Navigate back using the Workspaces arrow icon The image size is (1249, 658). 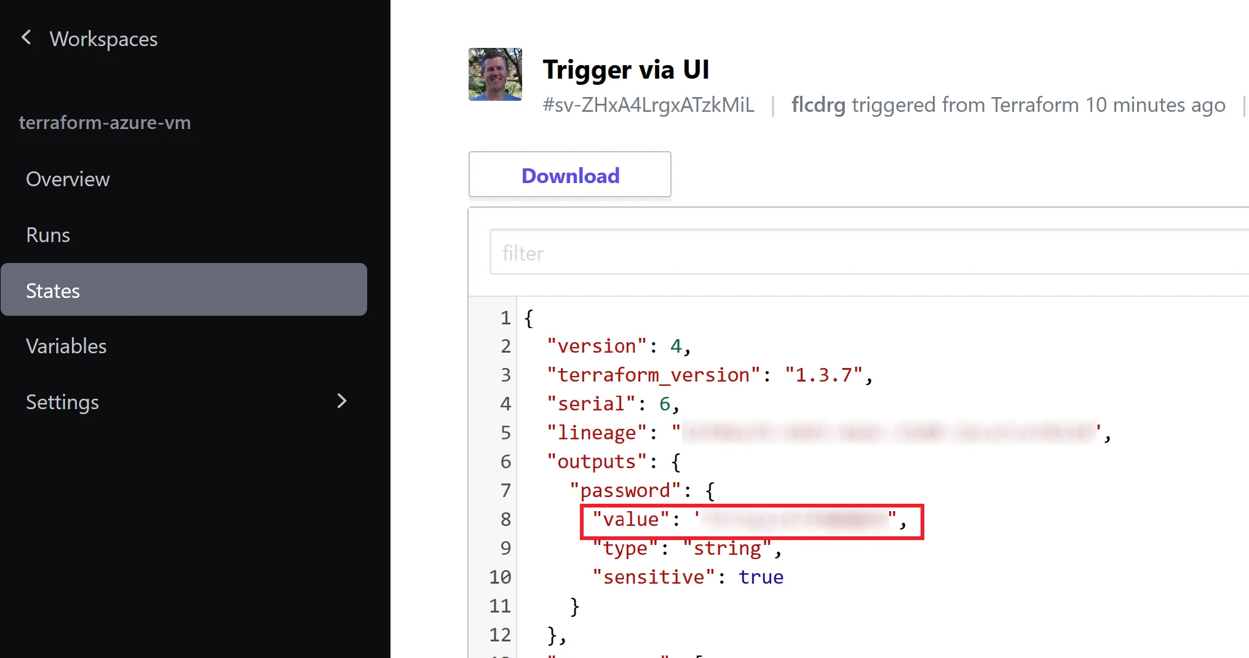pos(26,37)
